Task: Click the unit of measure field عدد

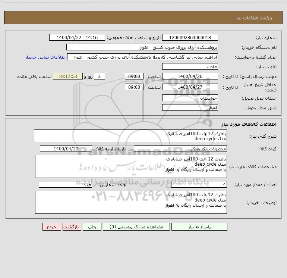Action: point(65,184)
